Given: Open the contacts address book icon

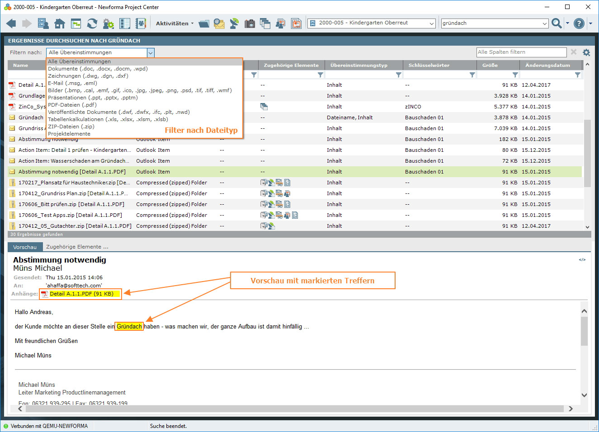Looking at the screenshot, I should tap(141, 23).
